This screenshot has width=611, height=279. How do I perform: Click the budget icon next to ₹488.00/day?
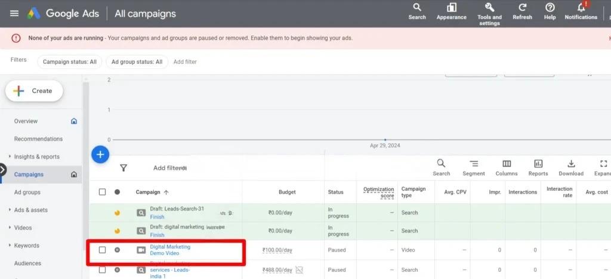(299, 269)
